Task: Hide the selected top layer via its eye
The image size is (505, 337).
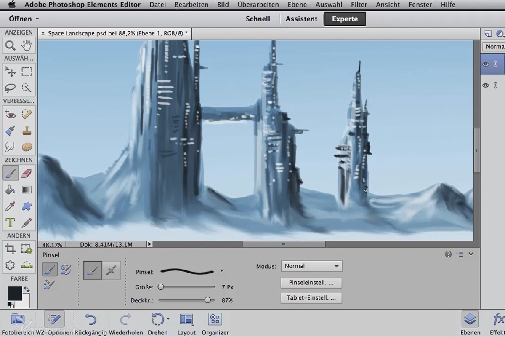Action: 486,64
